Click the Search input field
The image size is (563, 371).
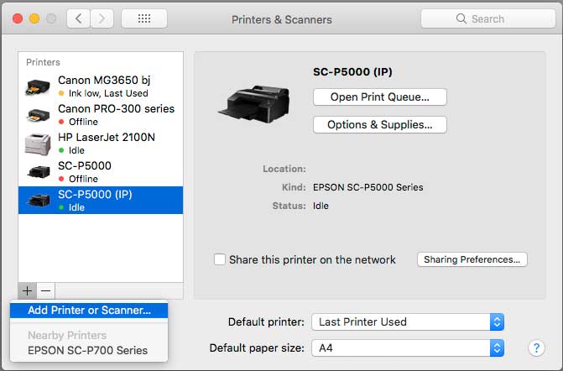pos(488,18)
